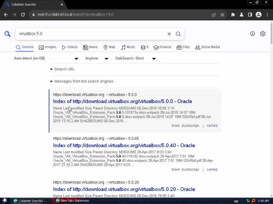Image resolution: width=273 pixels, height=204 pixels.
Task: Click 'duckduckgo' engine label on the 5.0.40 result
Action: [190, 169]
